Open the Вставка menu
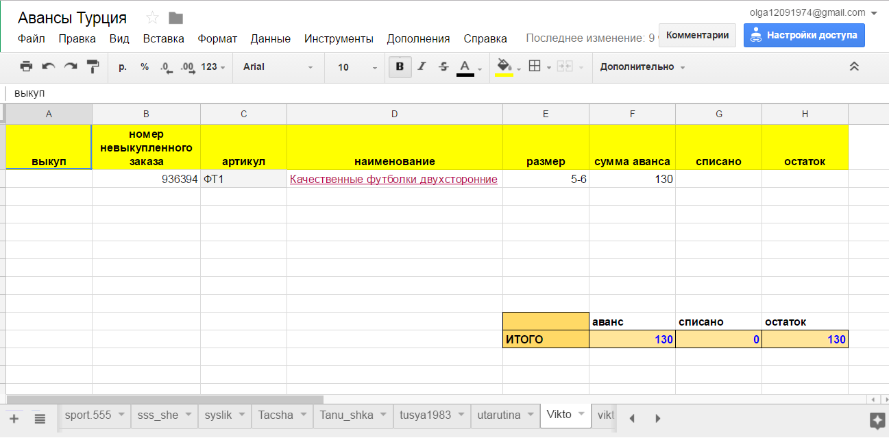 tap(163, 39)
